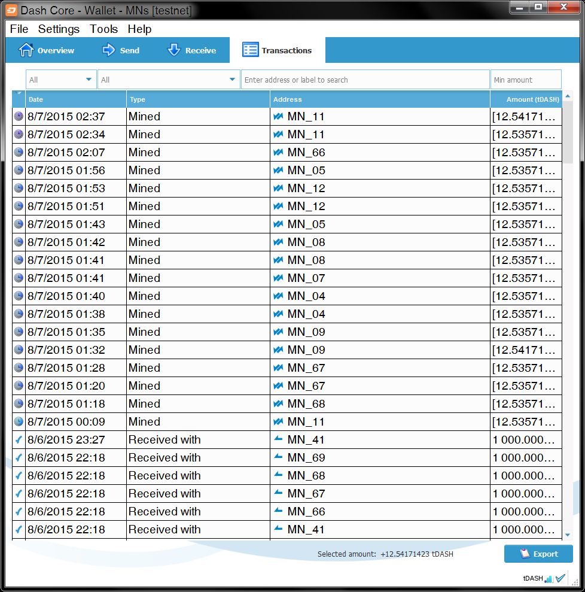Click the status icon on the 8/7/2015 01:43 row

pyautogui.click(x=19, y=224)
